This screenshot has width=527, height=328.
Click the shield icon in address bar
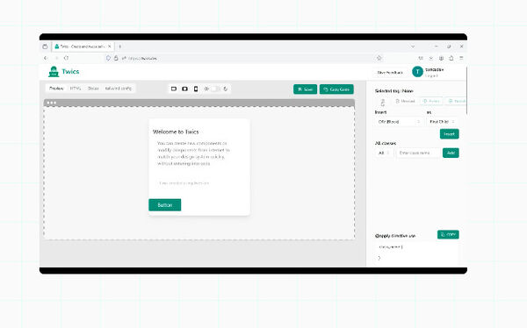click(108, 58)
